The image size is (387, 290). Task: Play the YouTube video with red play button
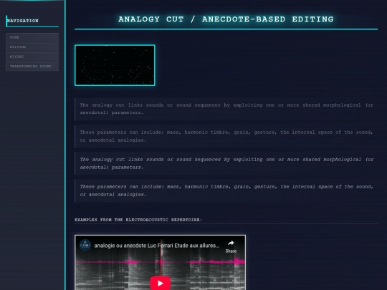tap(161, 283)
